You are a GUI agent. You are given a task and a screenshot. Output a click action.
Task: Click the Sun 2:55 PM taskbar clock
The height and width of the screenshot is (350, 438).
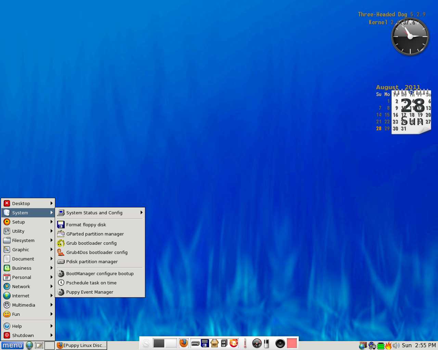419,346
